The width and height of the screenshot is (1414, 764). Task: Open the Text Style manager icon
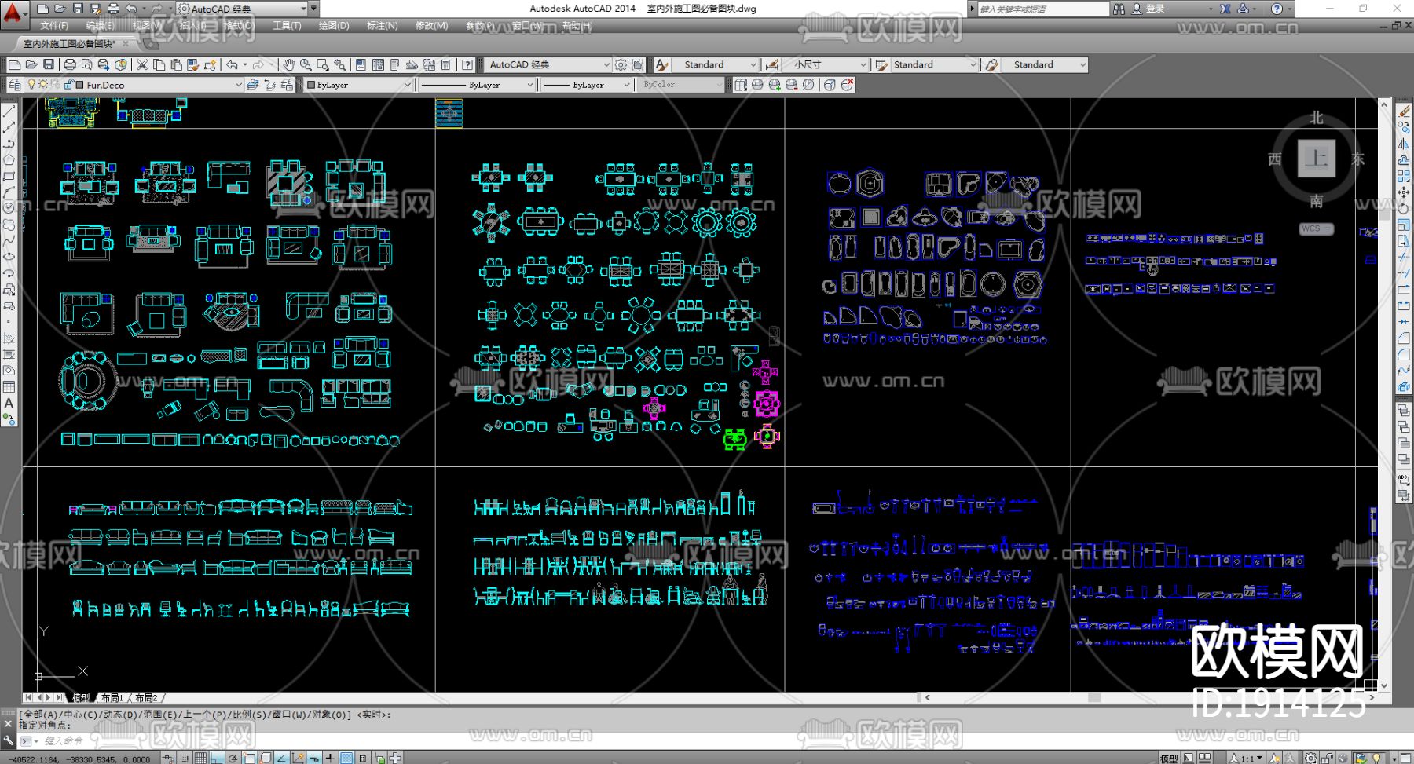point(662,64)
